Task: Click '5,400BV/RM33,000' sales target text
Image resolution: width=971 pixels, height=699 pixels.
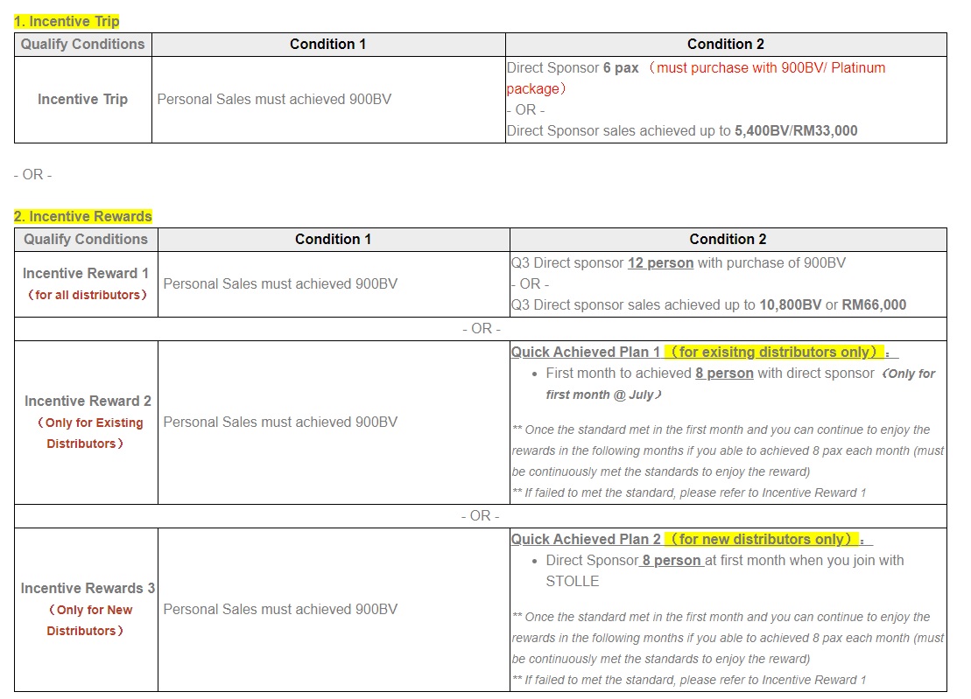Action: point(796,131)
